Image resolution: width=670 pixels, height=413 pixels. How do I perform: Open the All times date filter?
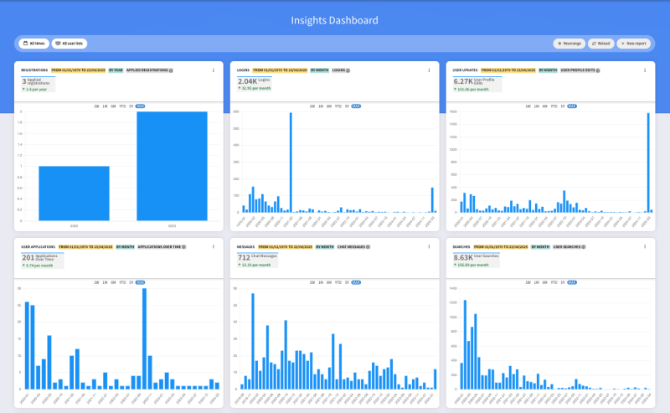coord(33,44)
